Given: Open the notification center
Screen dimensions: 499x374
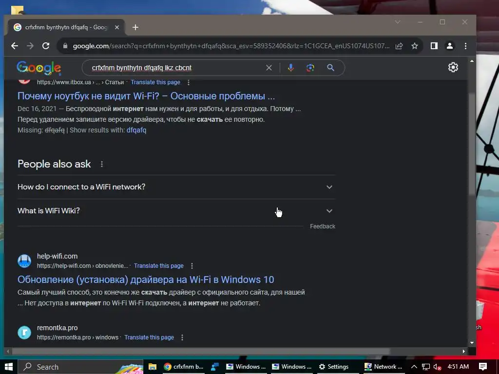Looking at the screenshot, I should pos(483,367).
